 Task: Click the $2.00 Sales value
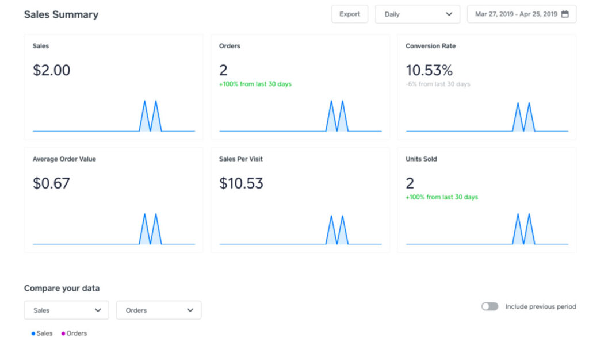(x=51, y=70)
